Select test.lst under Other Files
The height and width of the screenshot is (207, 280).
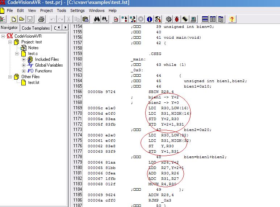[x=34, y=83]
